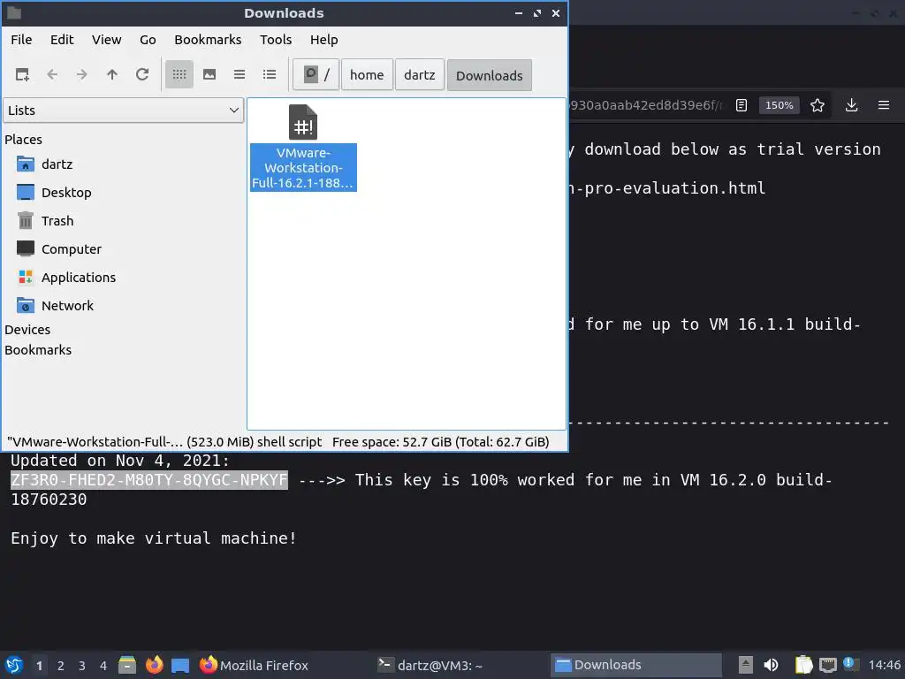Click the file manager status bar free space text
This screenshot has height=679, width=905.
pos(440,442)
